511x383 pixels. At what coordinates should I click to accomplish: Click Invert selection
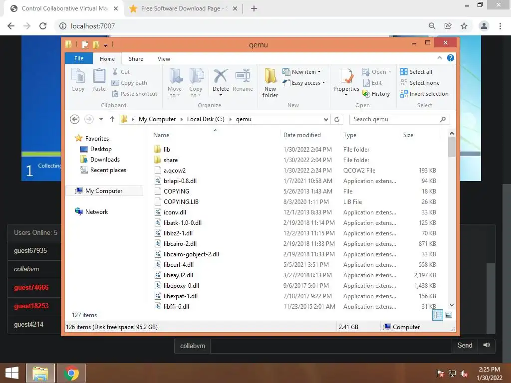(x=424, y=94)
